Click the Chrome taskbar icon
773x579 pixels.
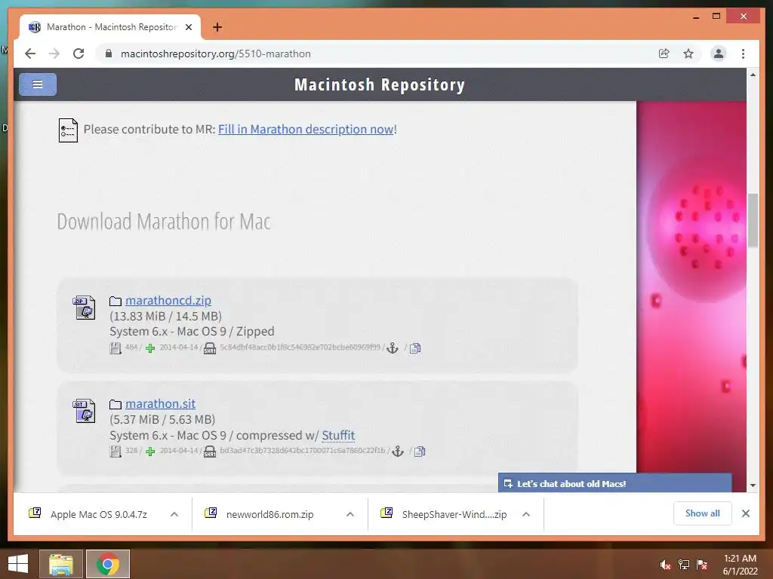(x=108, y=564)
